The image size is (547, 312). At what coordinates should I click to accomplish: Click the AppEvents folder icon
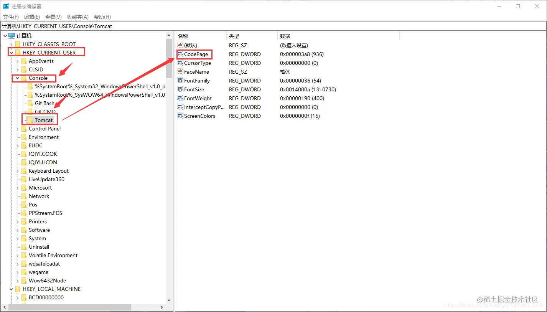(24, 61)
